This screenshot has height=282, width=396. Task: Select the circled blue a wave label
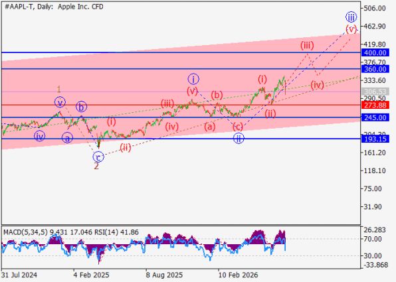click(67, 138)
